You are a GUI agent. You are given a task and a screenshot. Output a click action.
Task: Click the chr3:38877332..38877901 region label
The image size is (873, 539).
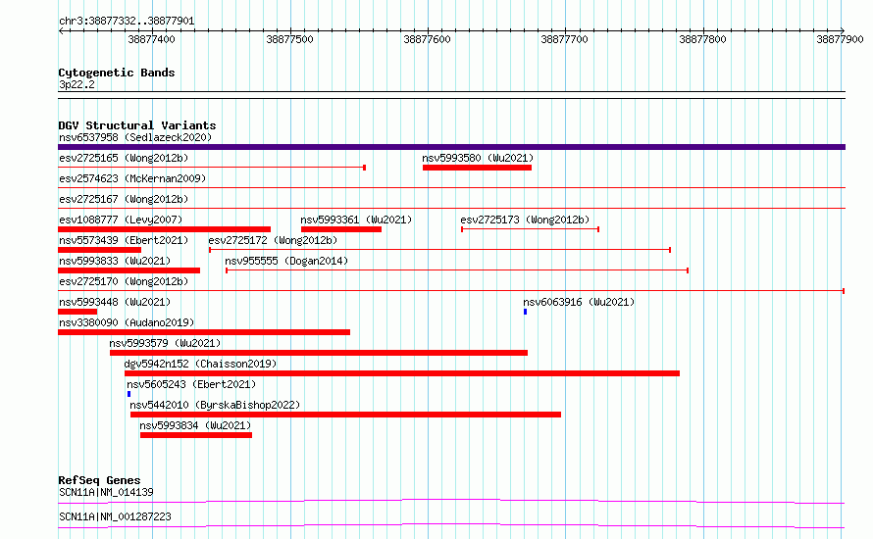127,22
